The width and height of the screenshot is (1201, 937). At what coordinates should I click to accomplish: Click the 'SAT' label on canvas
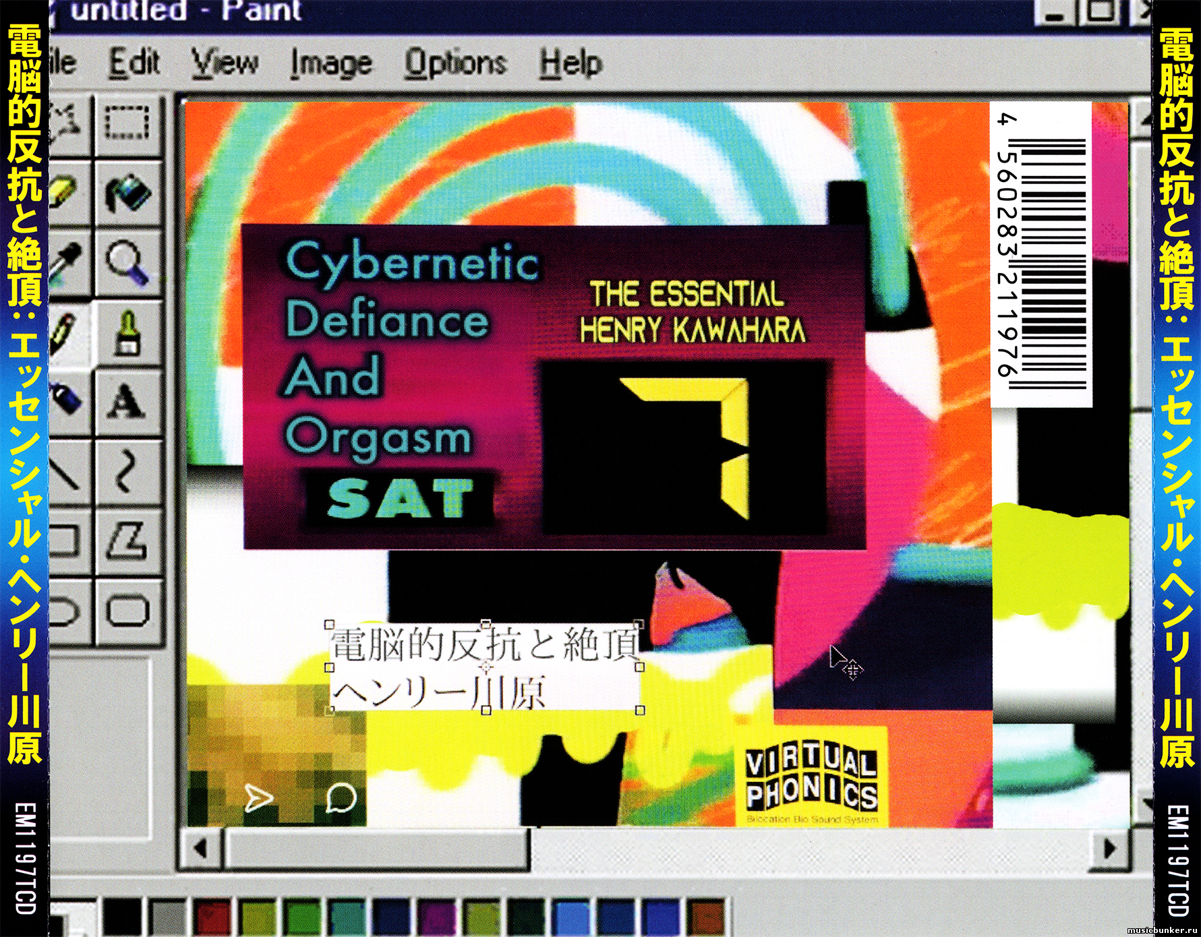(x=400, y=500)
